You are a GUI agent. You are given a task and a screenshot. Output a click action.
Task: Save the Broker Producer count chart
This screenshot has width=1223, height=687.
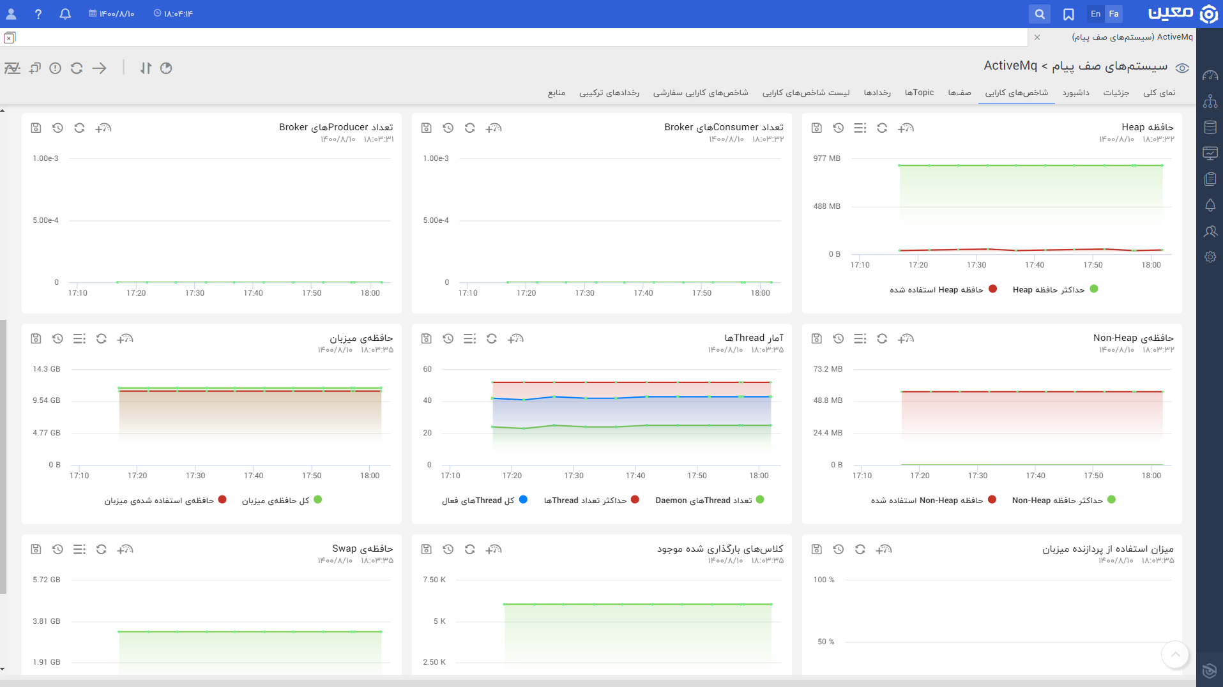click(36, 128)
